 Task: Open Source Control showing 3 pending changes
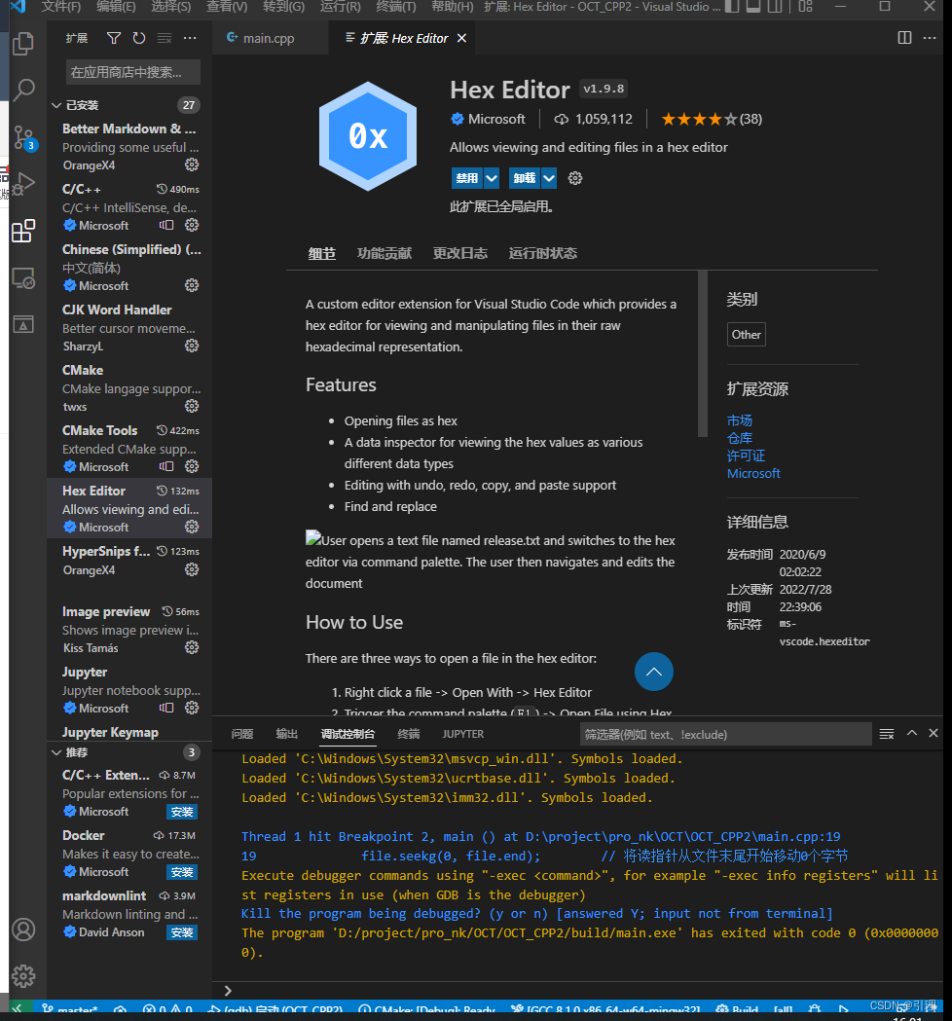tap(24, 136)
